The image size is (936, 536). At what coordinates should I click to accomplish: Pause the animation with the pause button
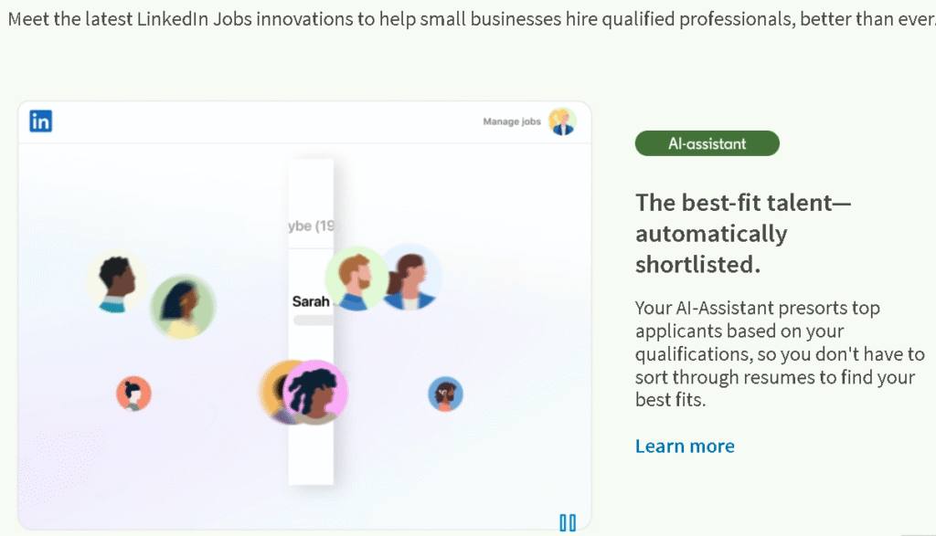(x=568, y=522)
